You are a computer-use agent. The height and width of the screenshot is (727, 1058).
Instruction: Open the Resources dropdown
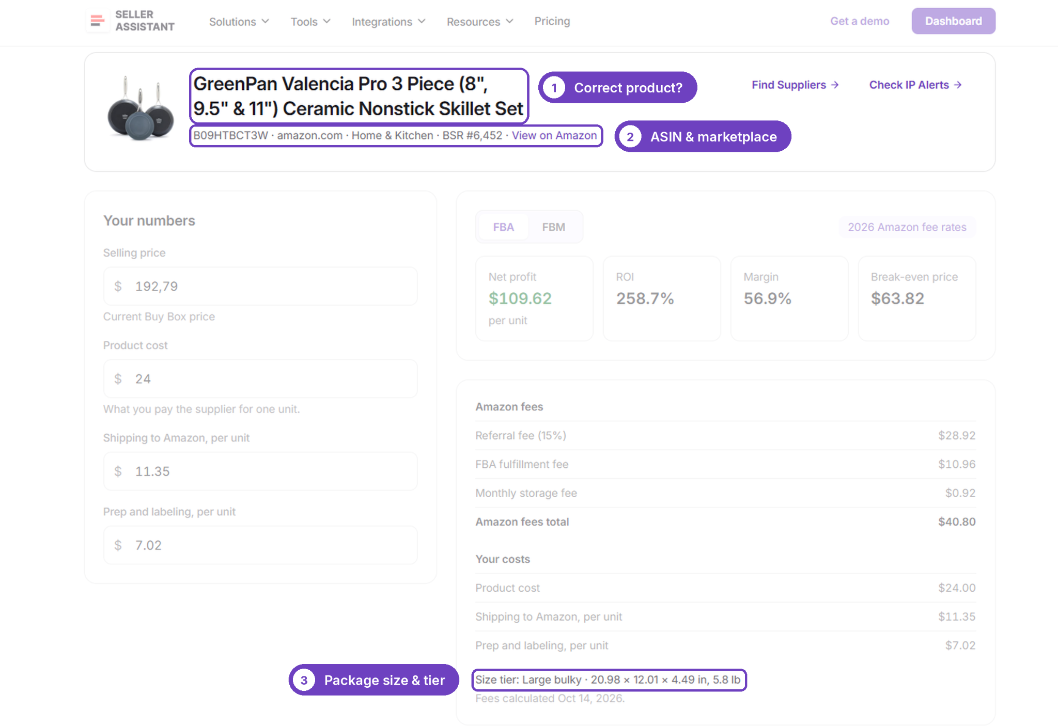tap(480, 22)
